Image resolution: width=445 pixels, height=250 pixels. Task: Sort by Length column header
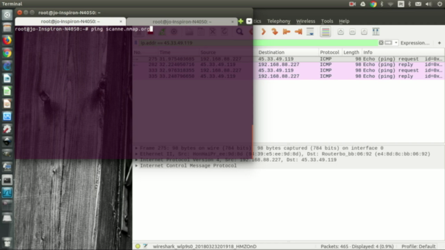click(x=351, y=52)
